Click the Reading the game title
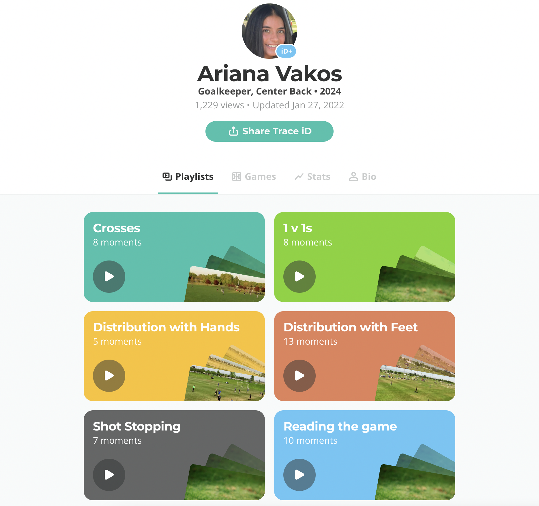 [x=340, y=426]
